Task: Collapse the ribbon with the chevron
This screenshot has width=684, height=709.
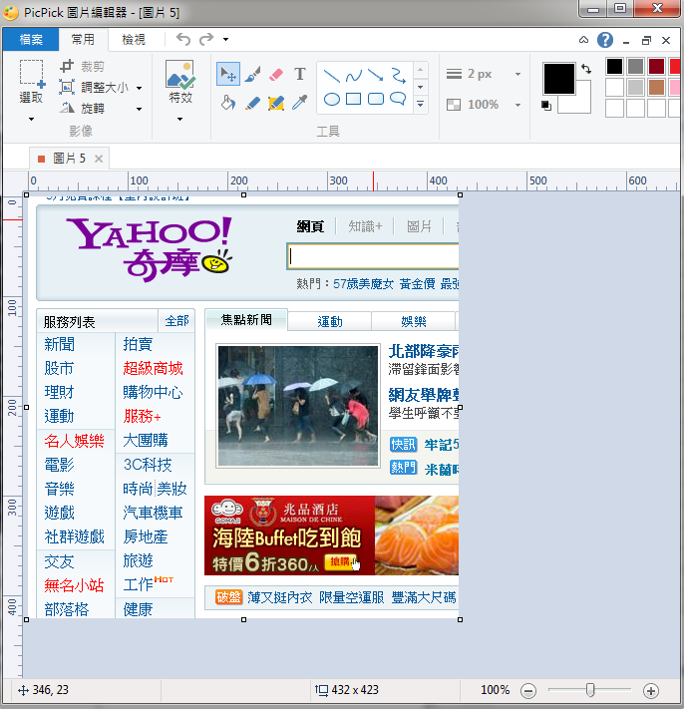Action: tap(583, 40)
